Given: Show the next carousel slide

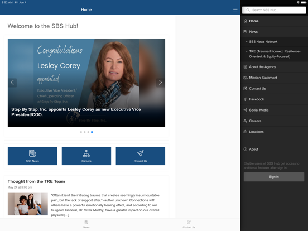Looking at the screenshot, I should [160, 83].
